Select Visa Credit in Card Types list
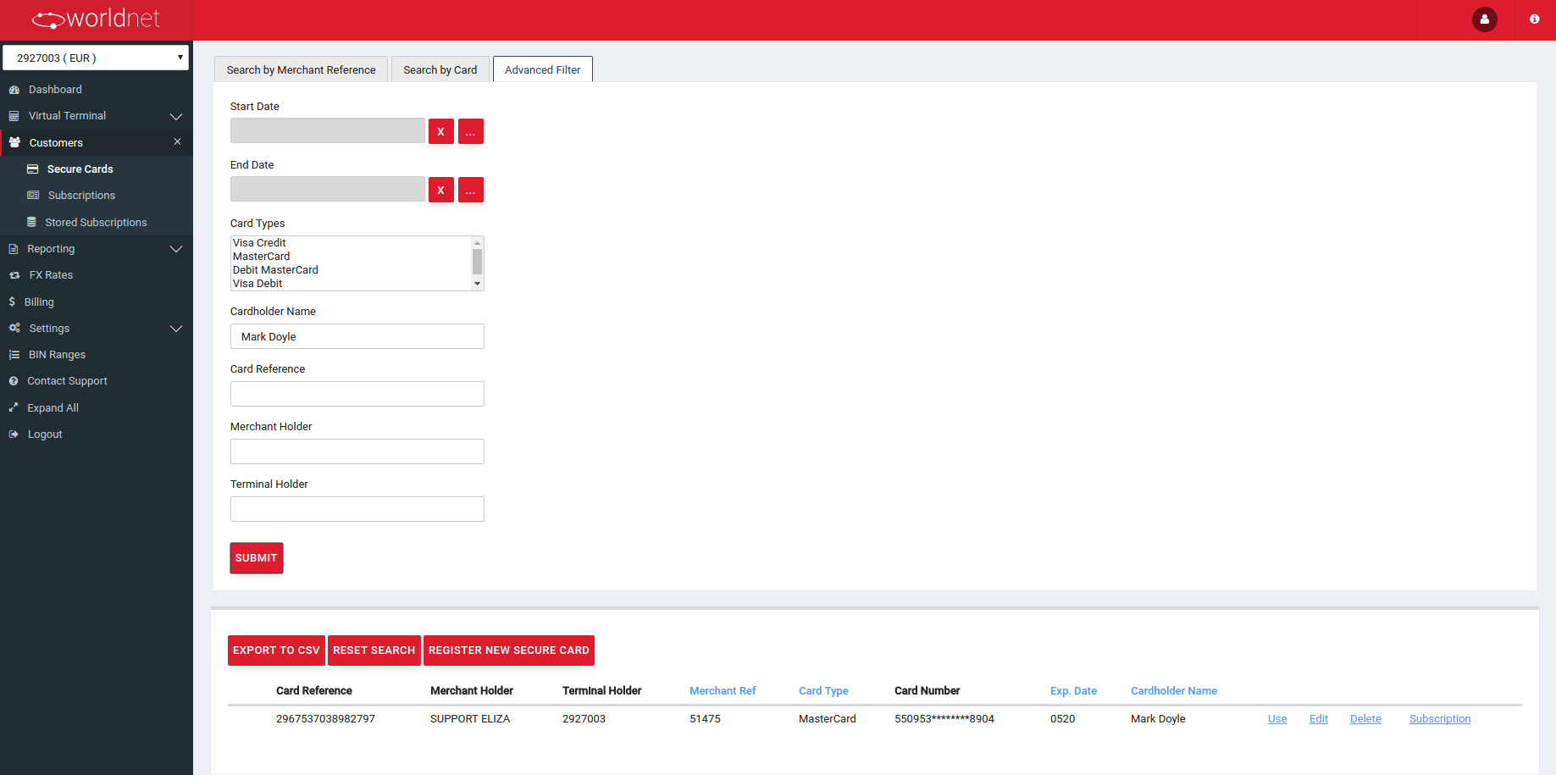 351,243
